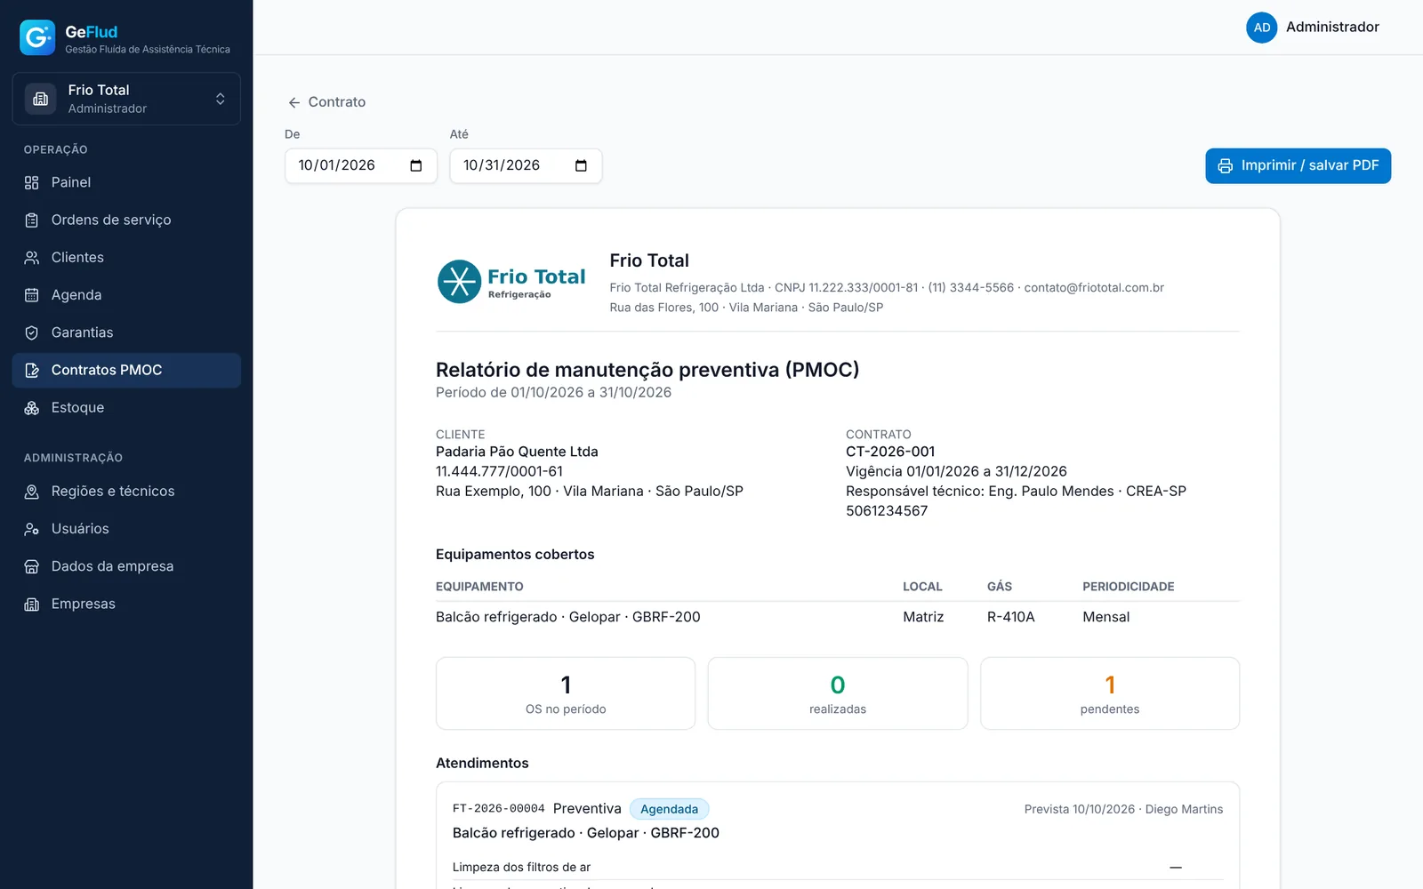
Task: Open the Frio Total company switcher
Action: (x=126, y=99)
